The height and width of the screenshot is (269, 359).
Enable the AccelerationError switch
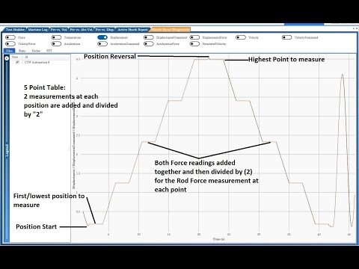149,44
